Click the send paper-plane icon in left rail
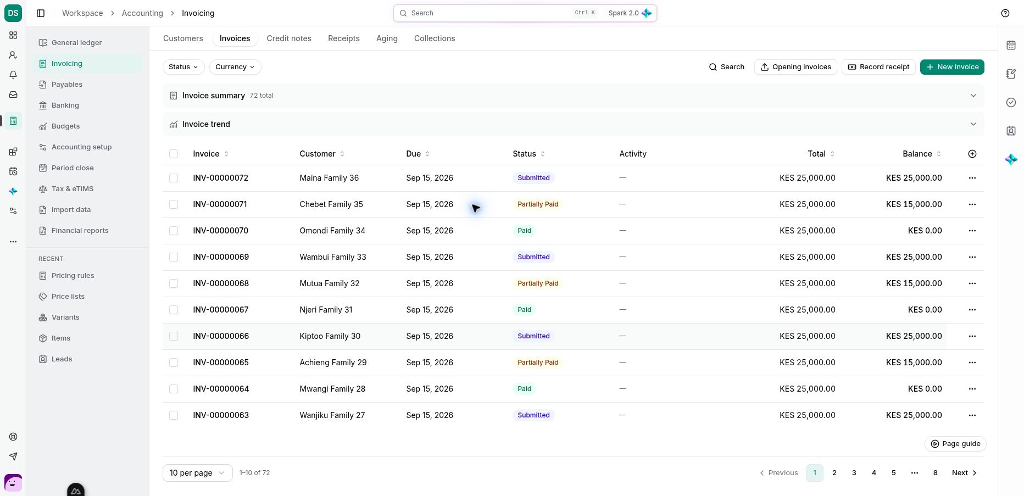The image size is (1024, 496). [x=13, y=456]
